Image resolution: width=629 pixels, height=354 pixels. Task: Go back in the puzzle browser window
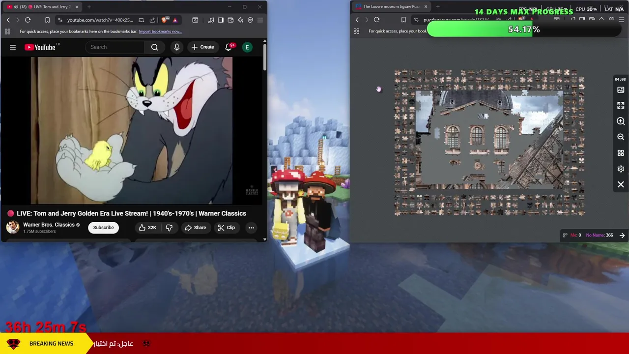point(357,20)
